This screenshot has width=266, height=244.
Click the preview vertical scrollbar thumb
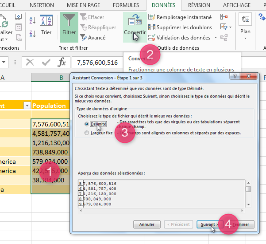click(x=248, y=189)
